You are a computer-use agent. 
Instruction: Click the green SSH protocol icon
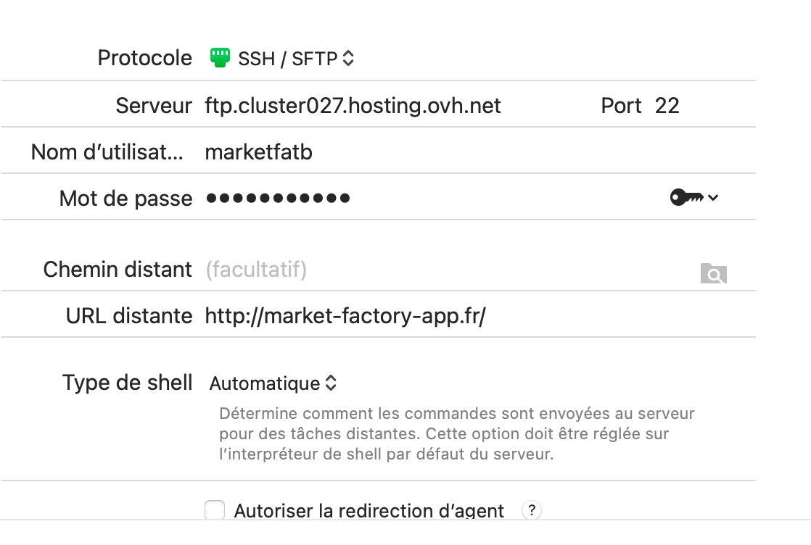(x=220, y=58)
